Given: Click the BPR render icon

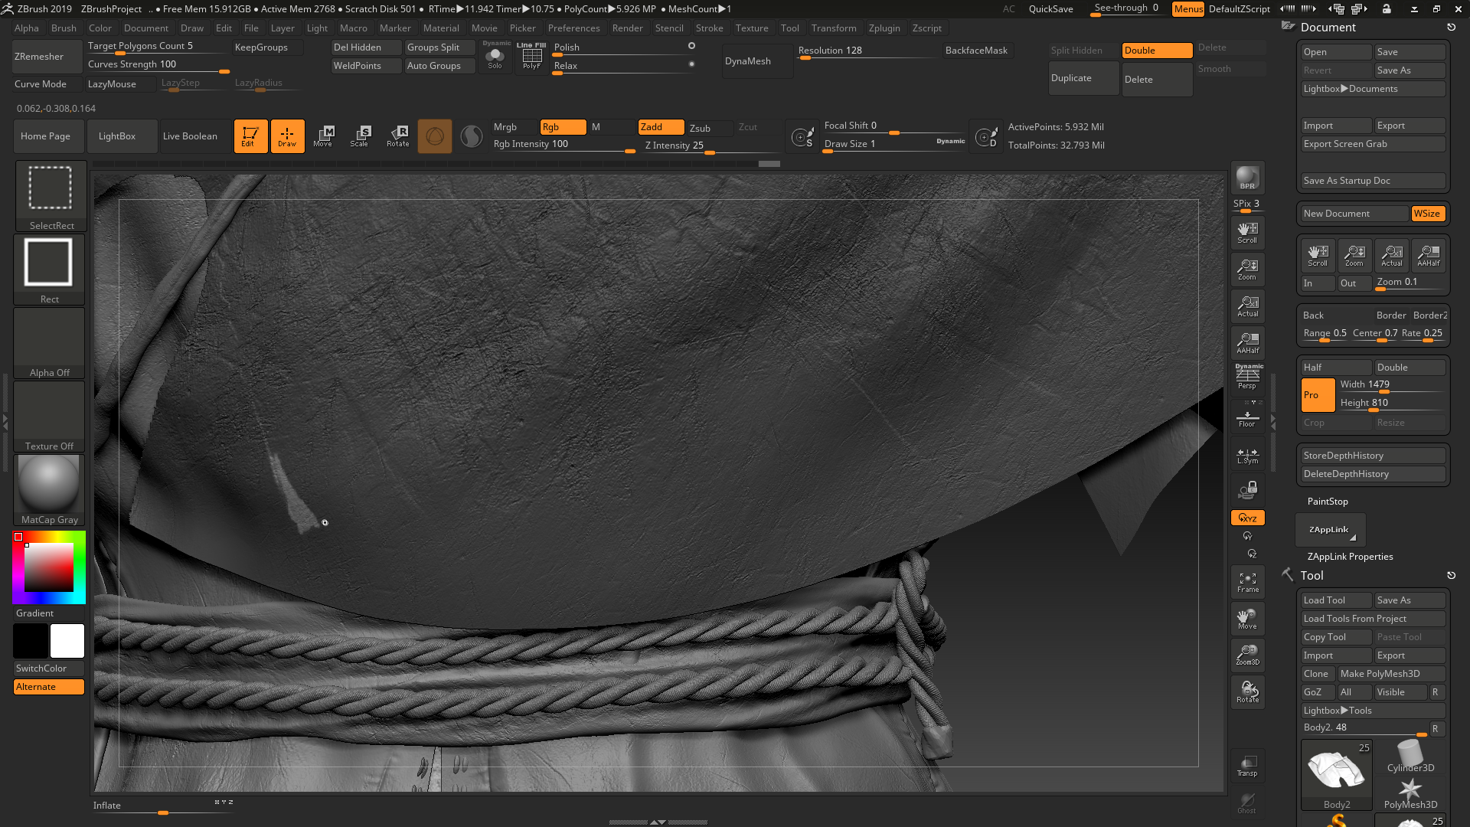Looking at the screenshot, I should [1247, 178].
